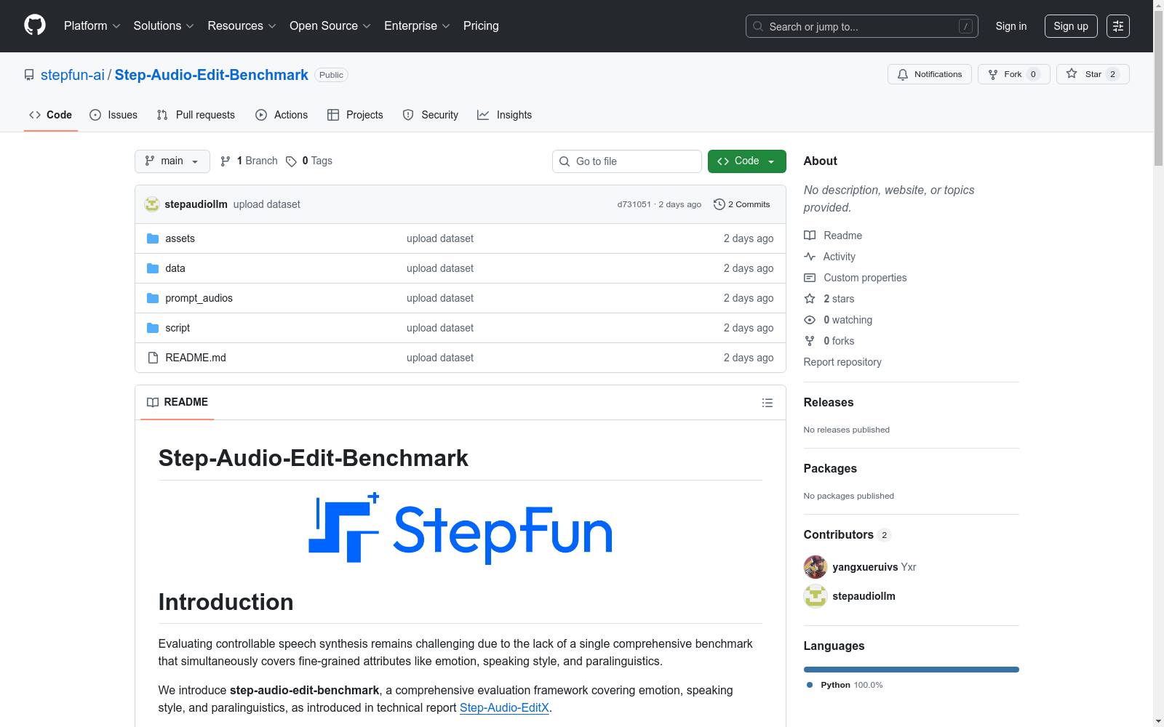Open the main branch selector dropdown

[172, 161]
